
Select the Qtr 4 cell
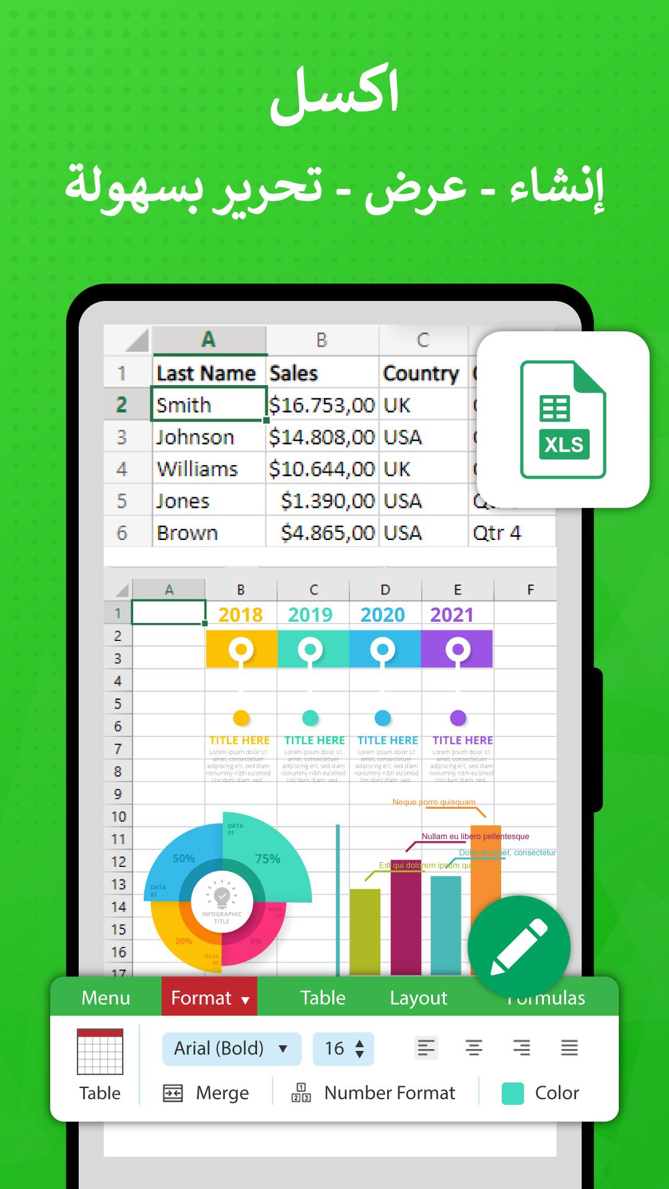(512, 533)
